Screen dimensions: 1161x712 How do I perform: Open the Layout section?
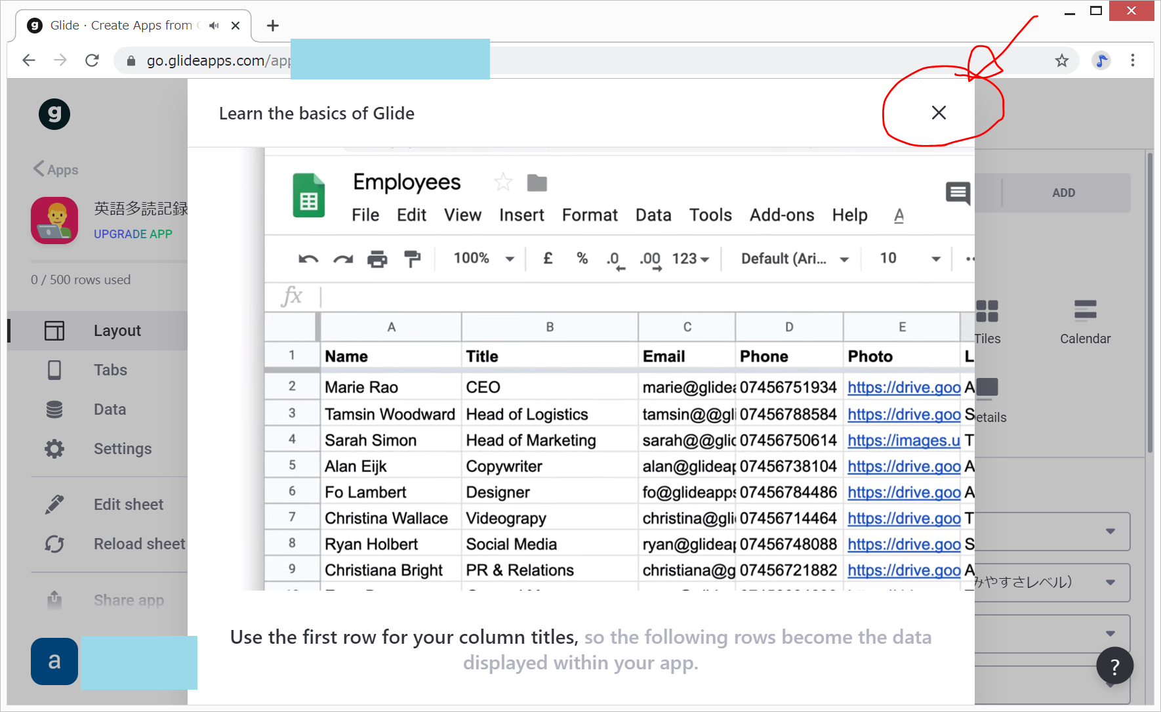[98, 331]
